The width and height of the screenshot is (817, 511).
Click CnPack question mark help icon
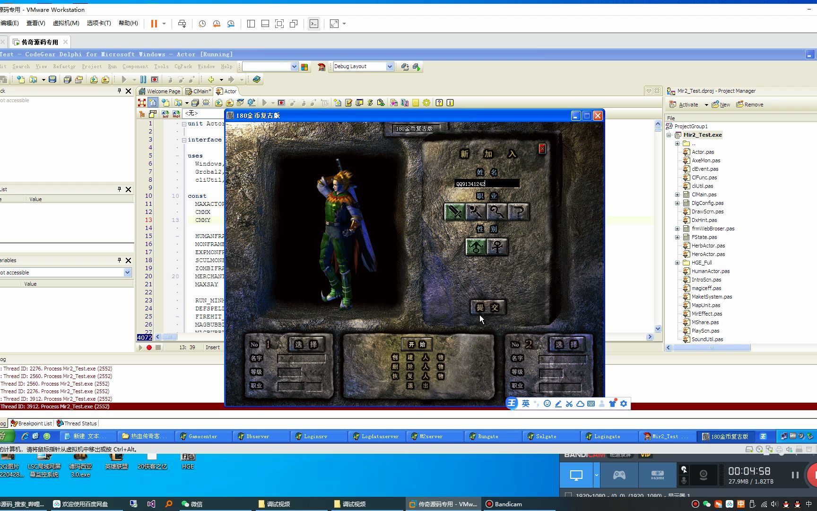(x=439, y=103)
